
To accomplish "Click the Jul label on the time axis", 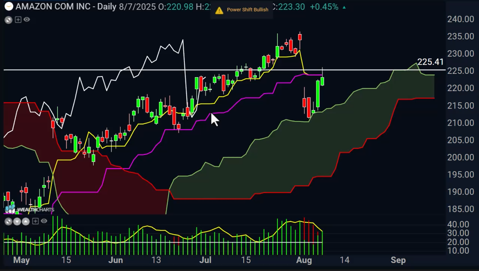I will (x=205, y=261).
